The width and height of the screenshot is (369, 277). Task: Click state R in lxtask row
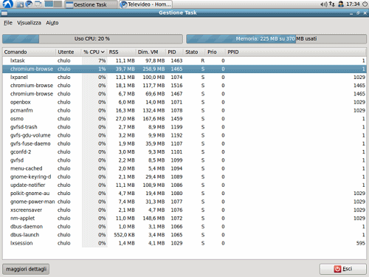pos(203,61)
